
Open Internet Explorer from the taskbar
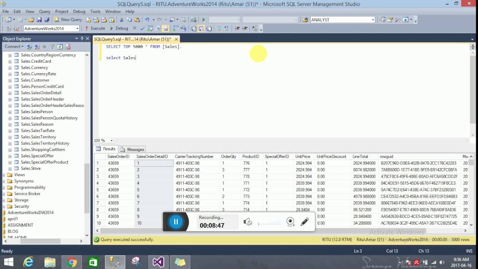pyautogui.click(x=28, y=262)
